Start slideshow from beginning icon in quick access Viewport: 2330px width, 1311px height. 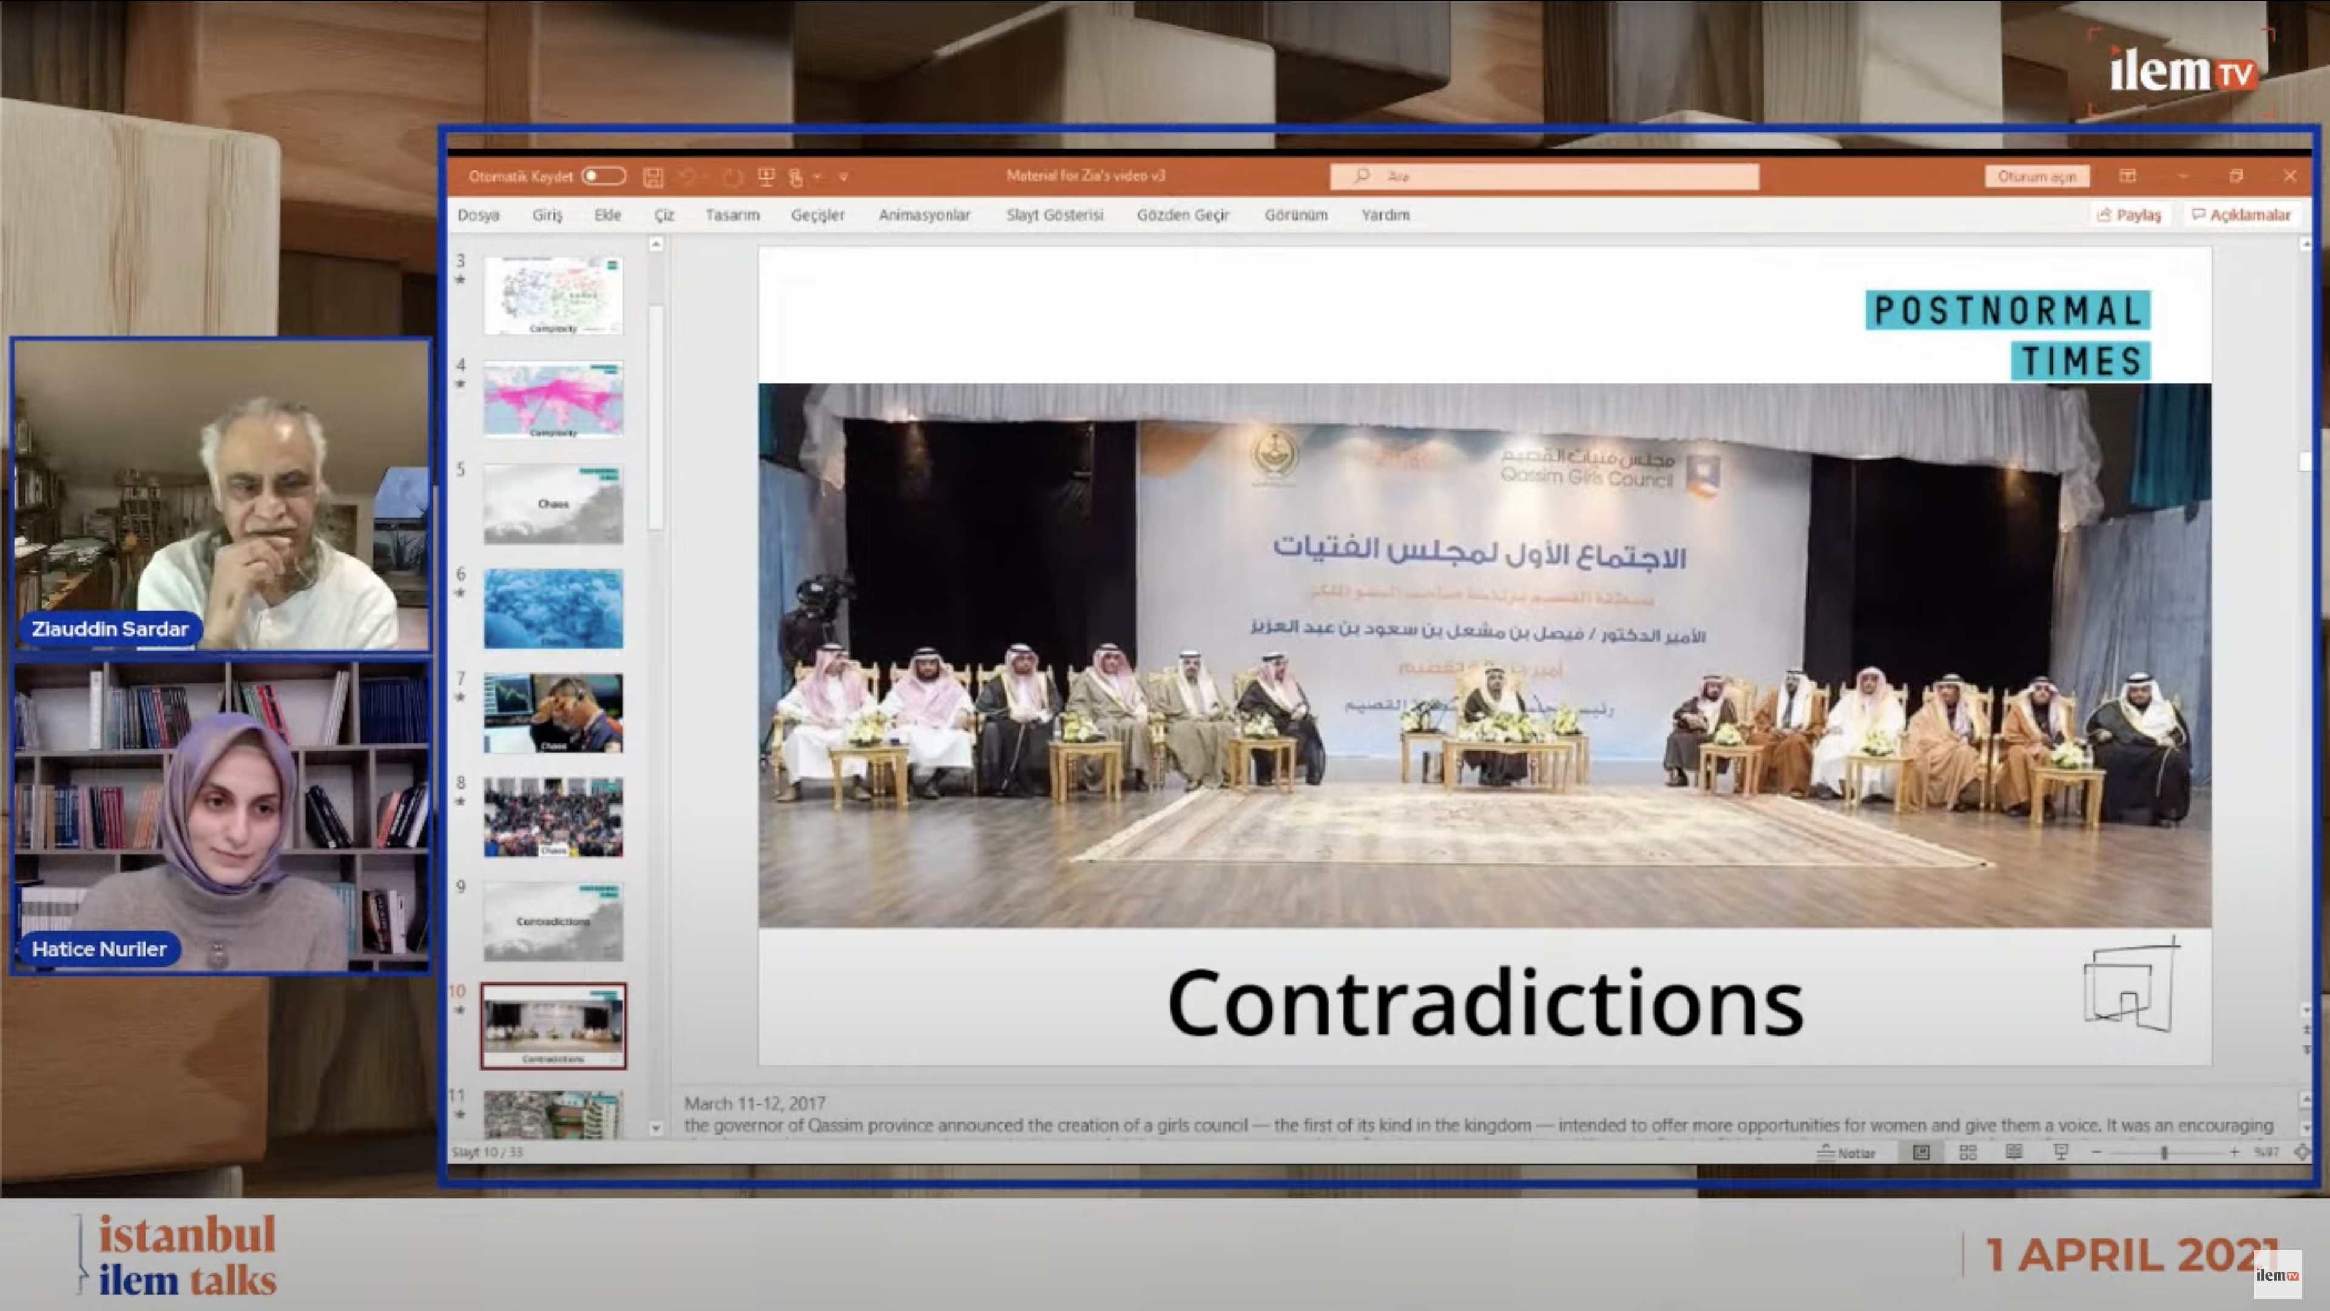(x=766, y=177)
